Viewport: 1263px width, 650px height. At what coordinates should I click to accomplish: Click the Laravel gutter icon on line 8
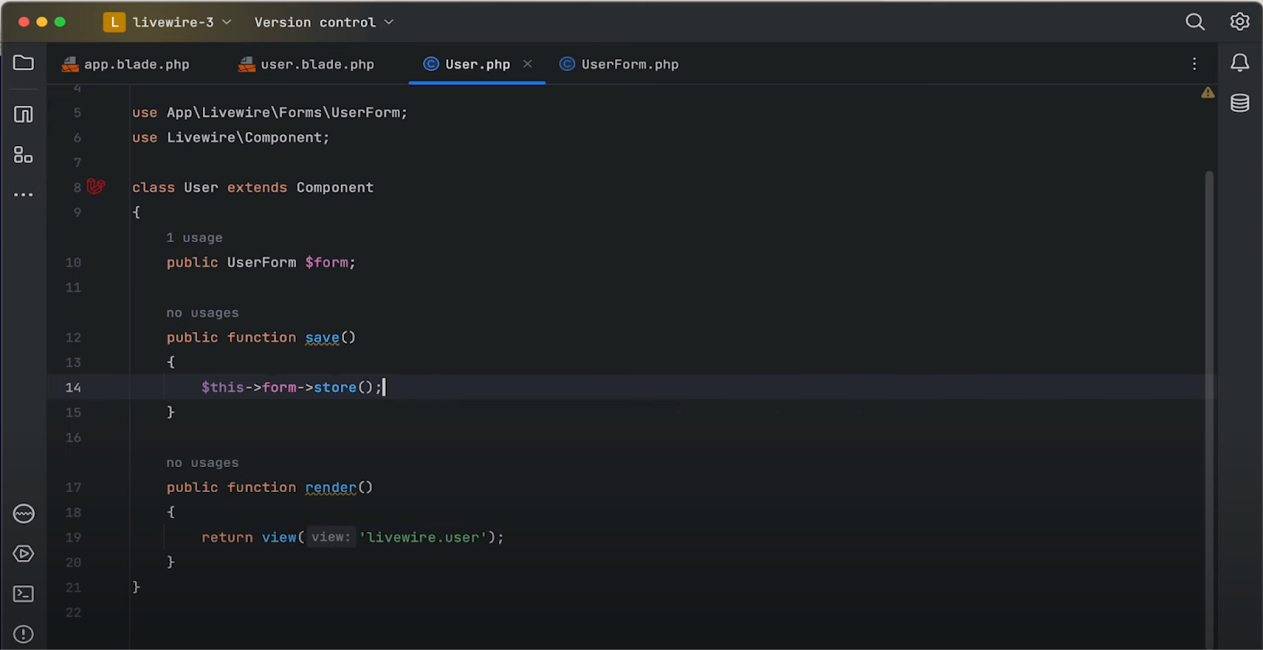click(x=96, y=187)
